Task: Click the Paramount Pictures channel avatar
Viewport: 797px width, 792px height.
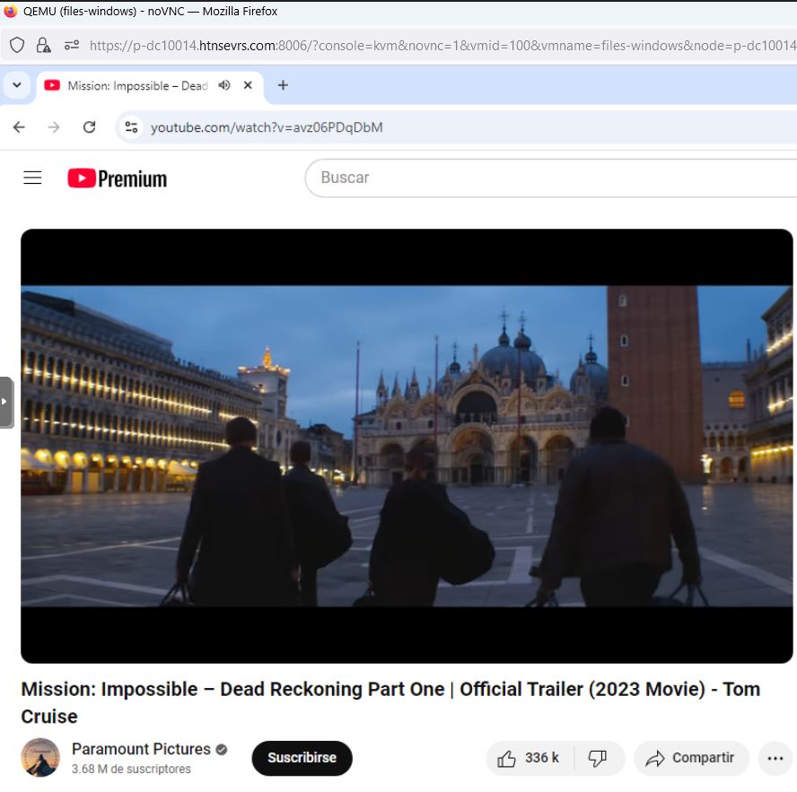Action: click(x=40, y=758)
